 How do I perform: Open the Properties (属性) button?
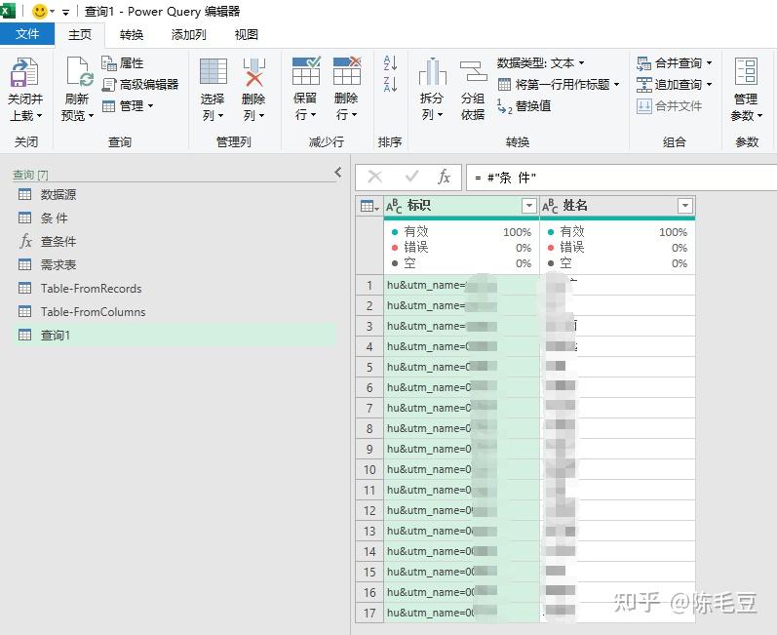point(123,63)
